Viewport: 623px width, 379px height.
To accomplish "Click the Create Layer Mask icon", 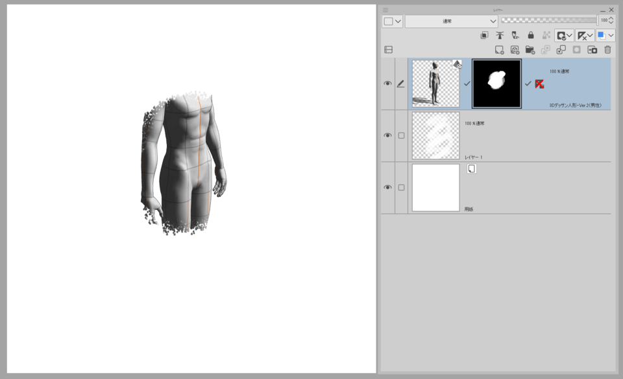I will coord(576,49).
